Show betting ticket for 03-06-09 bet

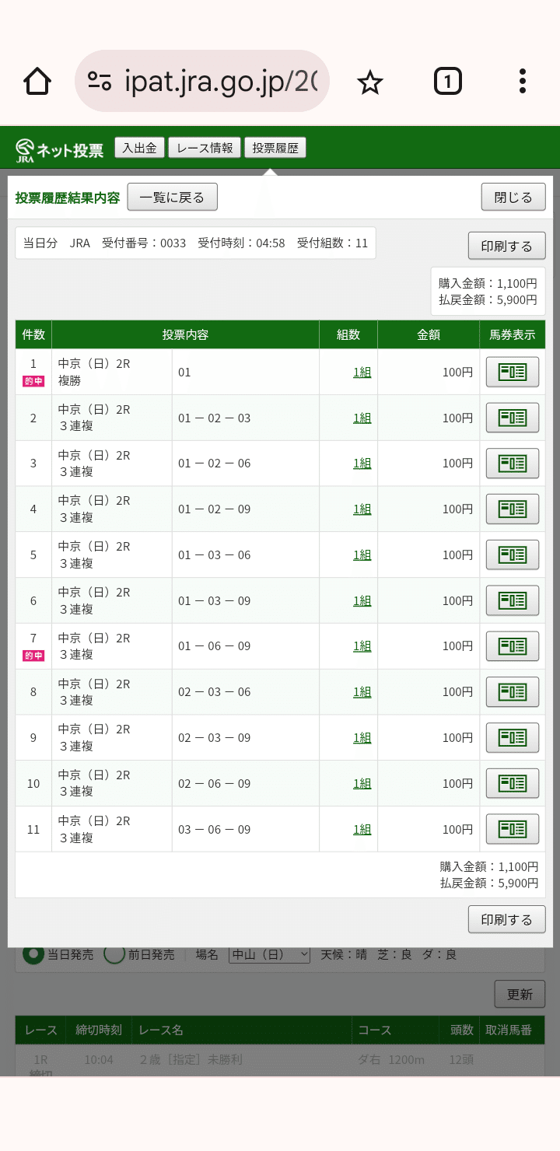point(512,829)
